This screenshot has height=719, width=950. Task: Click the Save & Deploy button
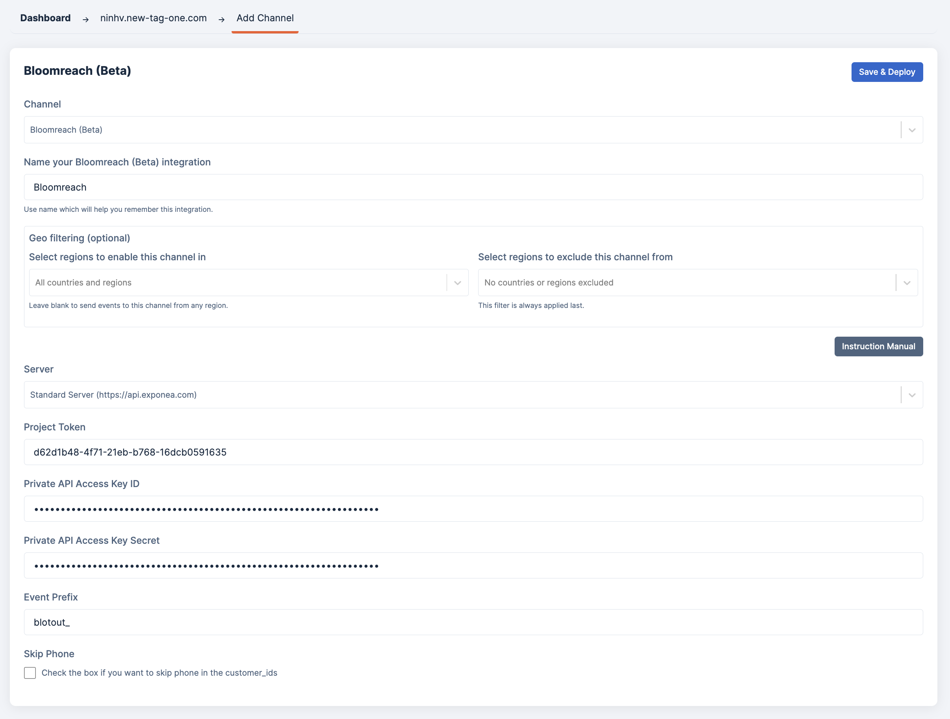pos(887,72)
